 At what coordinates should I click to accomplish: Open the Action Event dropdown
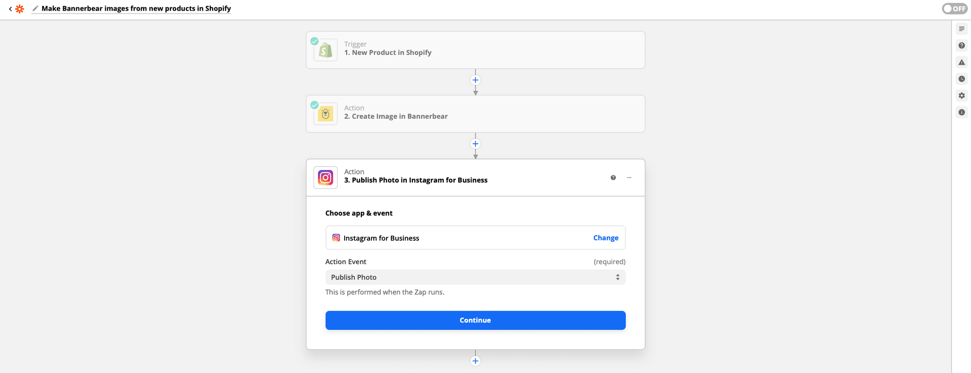[475, 277]
